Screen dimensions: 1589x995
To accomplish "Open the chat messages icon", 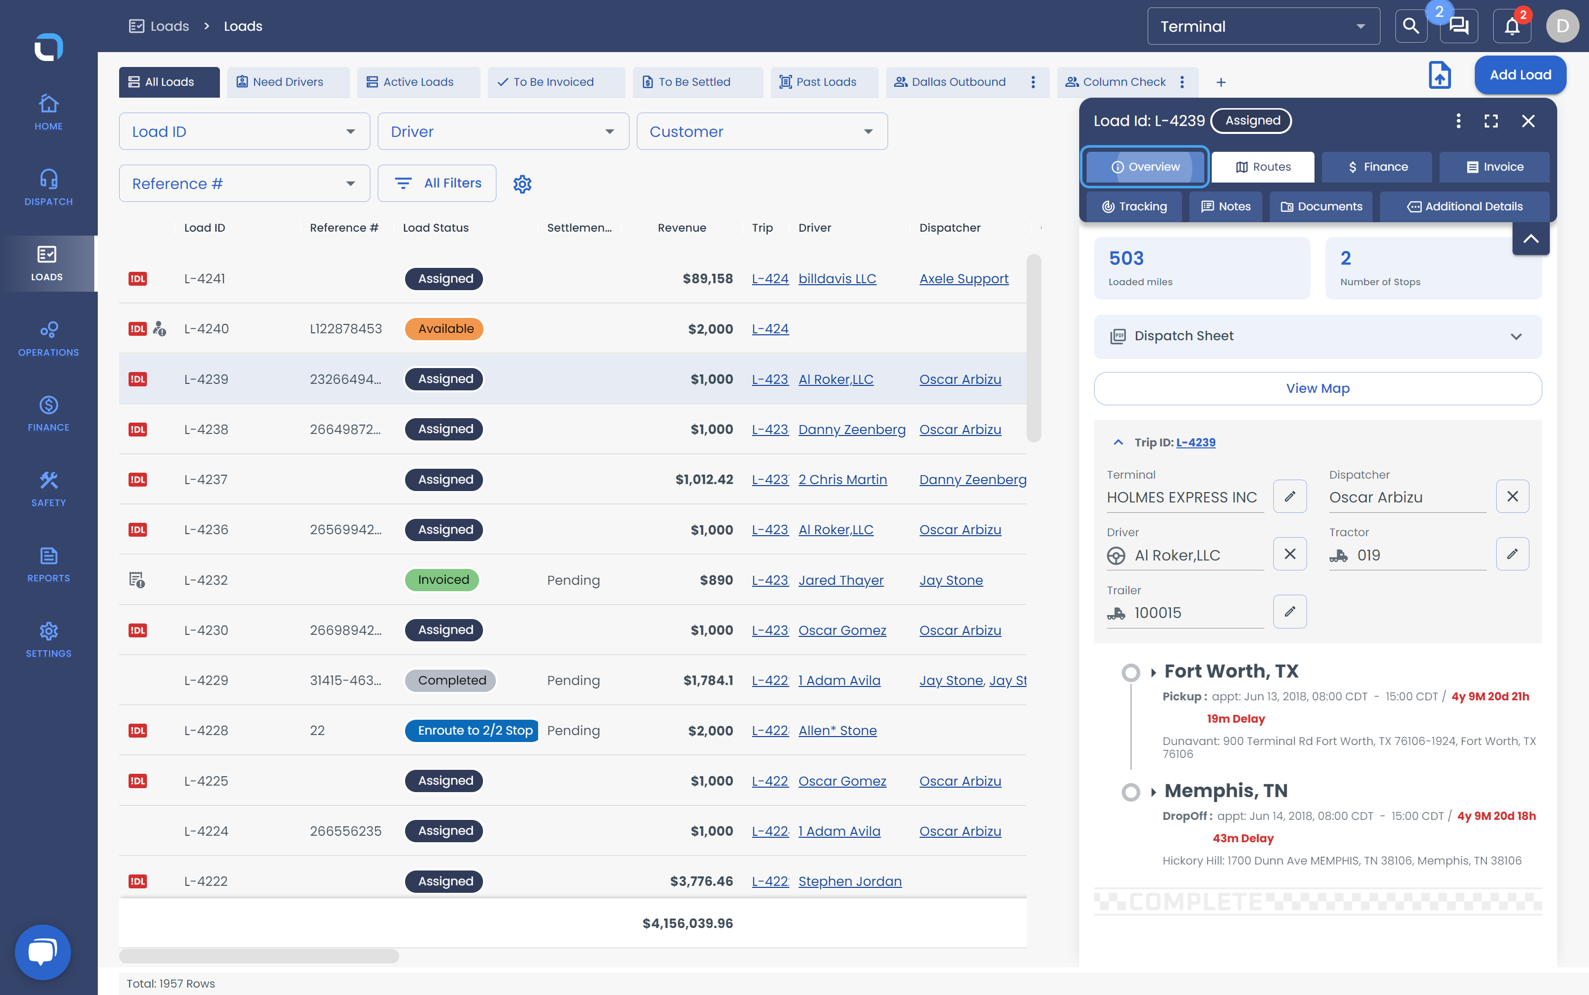I will point(1458,26).
